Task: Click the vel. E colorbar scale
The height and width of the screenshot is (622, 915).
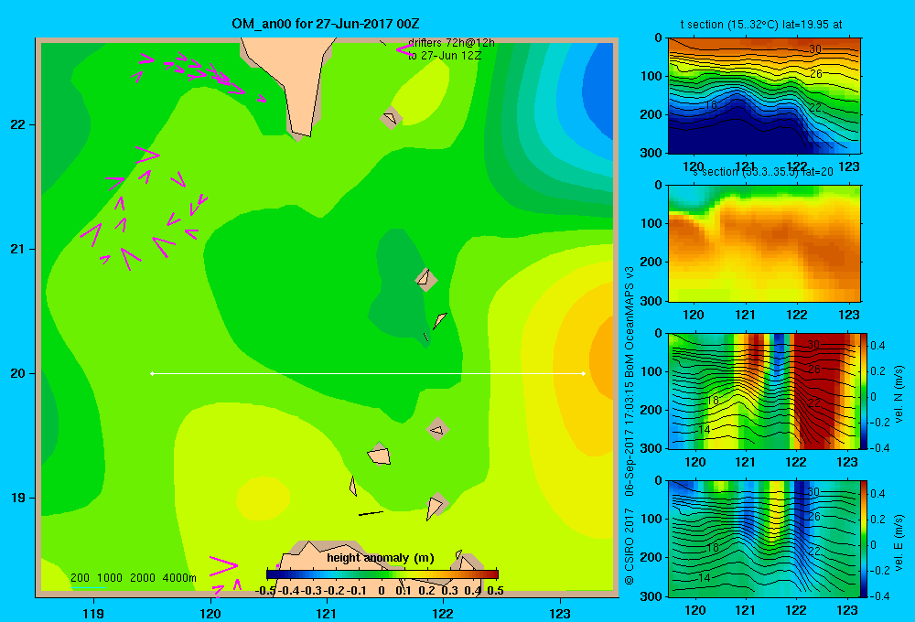Action: pyautogui.click(x=865, y=539)
